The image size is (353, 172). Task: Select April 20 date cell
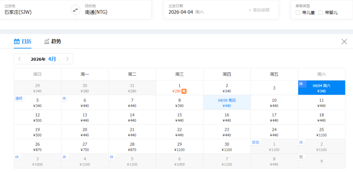[85, 132]
